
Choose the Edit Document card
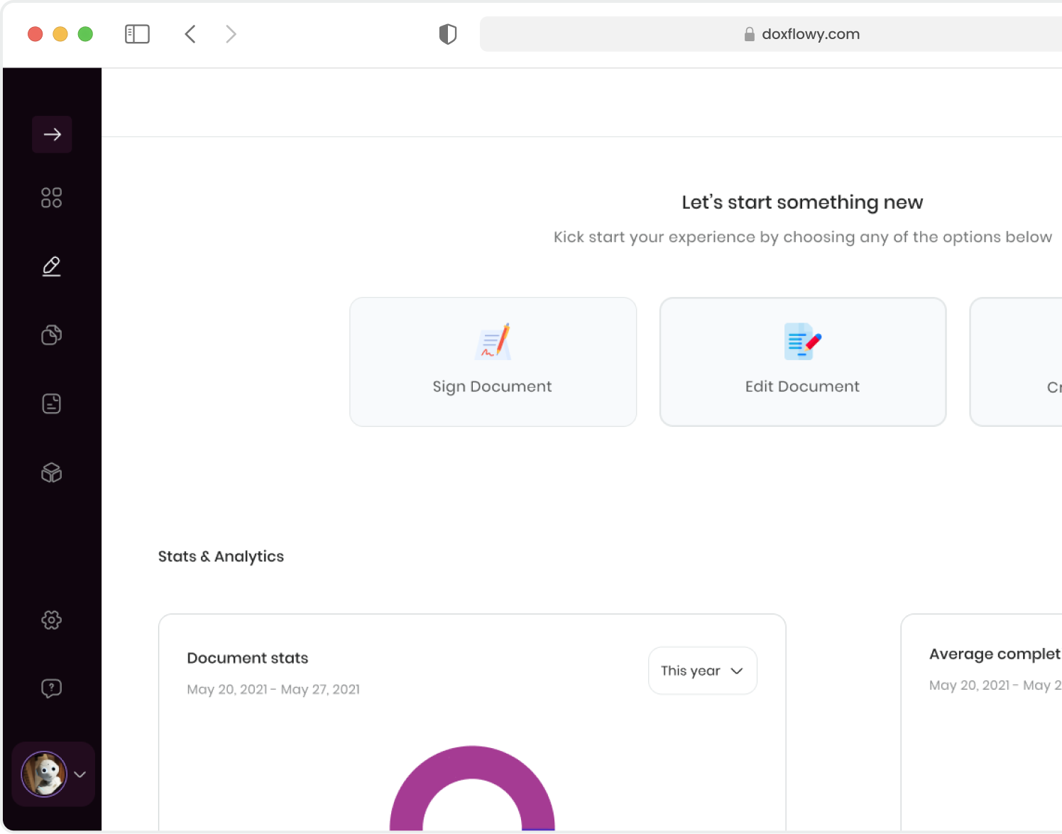coord(803,362)
